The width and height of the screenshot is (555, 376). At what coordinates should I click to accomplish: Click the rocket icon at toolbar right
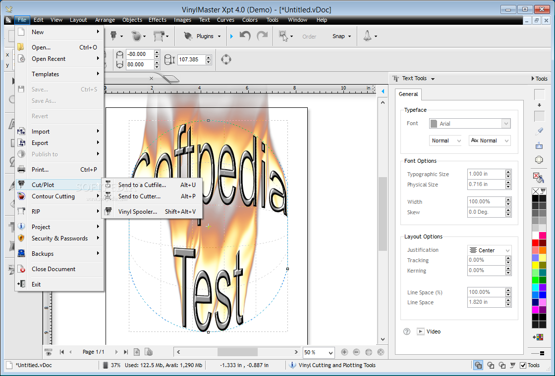pos(368,36)
